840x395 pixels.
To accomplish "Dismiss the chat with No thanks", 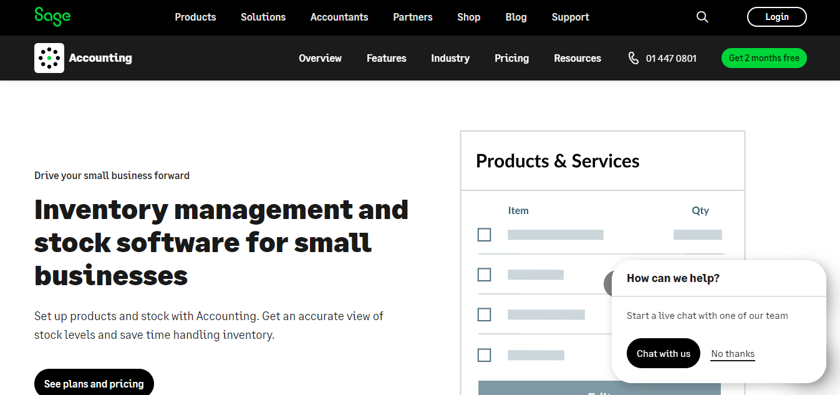I will (732, 353).
